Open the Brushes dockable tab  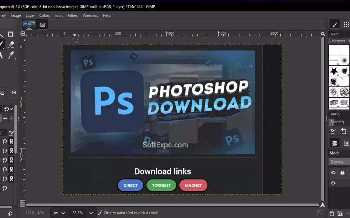(334, 25)
